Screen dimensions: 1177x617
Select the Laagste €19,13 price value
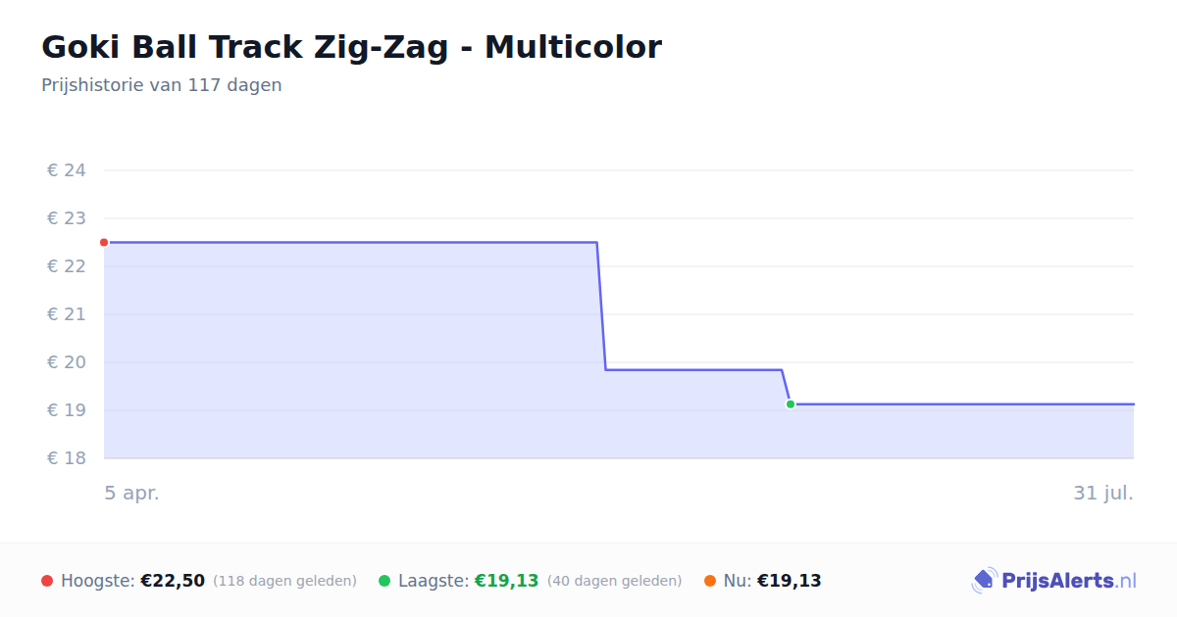tap(507, 581)
